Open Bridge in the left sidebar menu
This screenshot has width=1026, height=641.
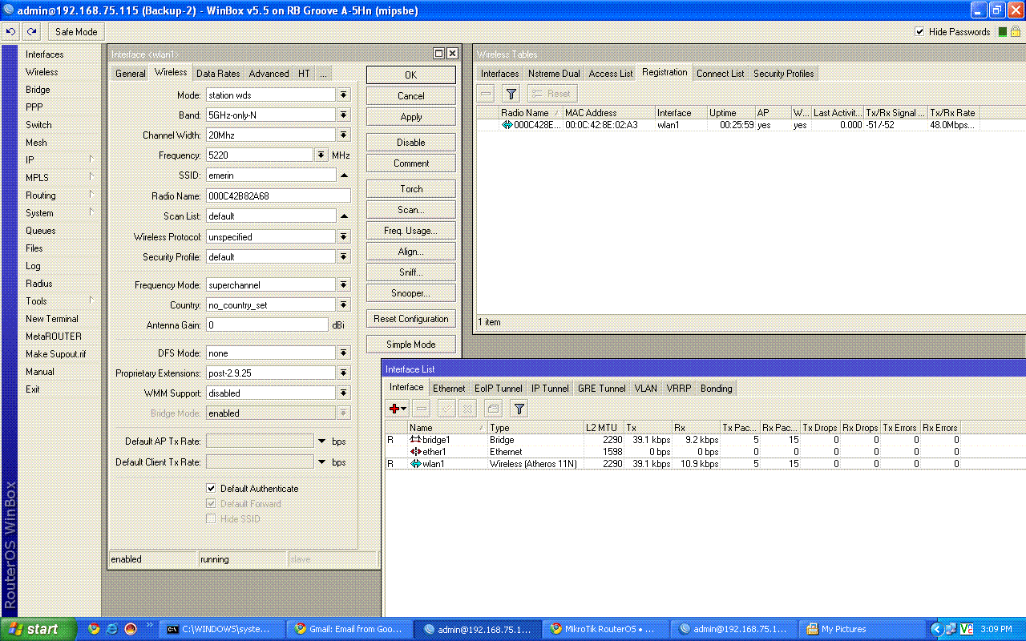[x=38, y=90]
